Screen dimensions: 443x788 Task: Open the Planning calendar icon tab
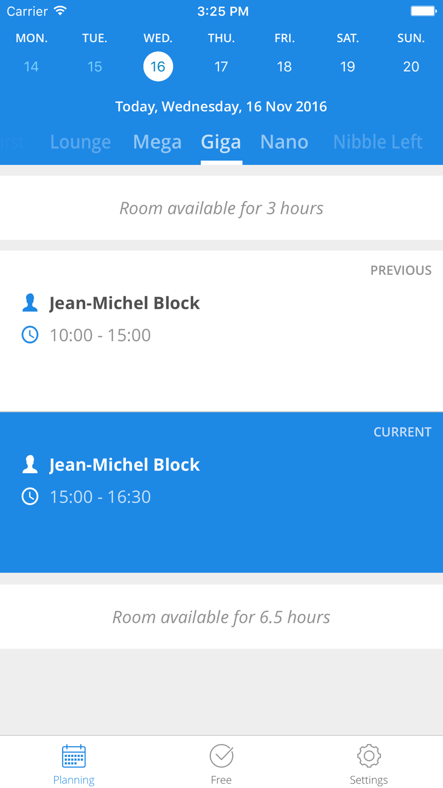pos(74,756)
